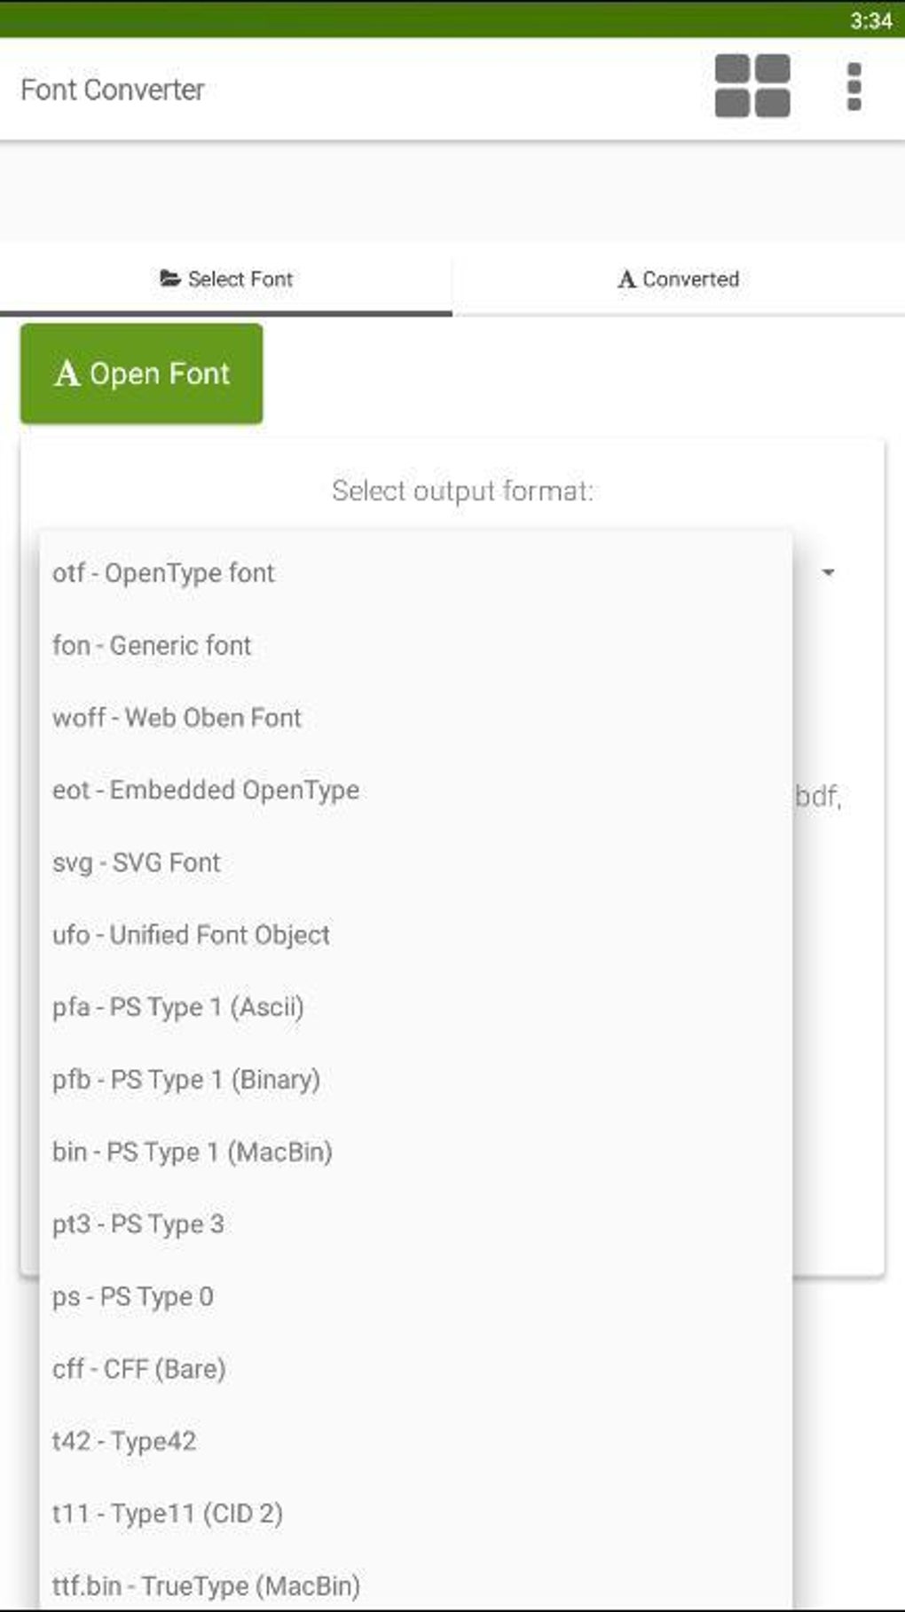Image resolution: width=905 pixels, height=1612 pixels.
Task: Choose fon - Generic font option
Action: pyautogui.click(x=152, y=646)
